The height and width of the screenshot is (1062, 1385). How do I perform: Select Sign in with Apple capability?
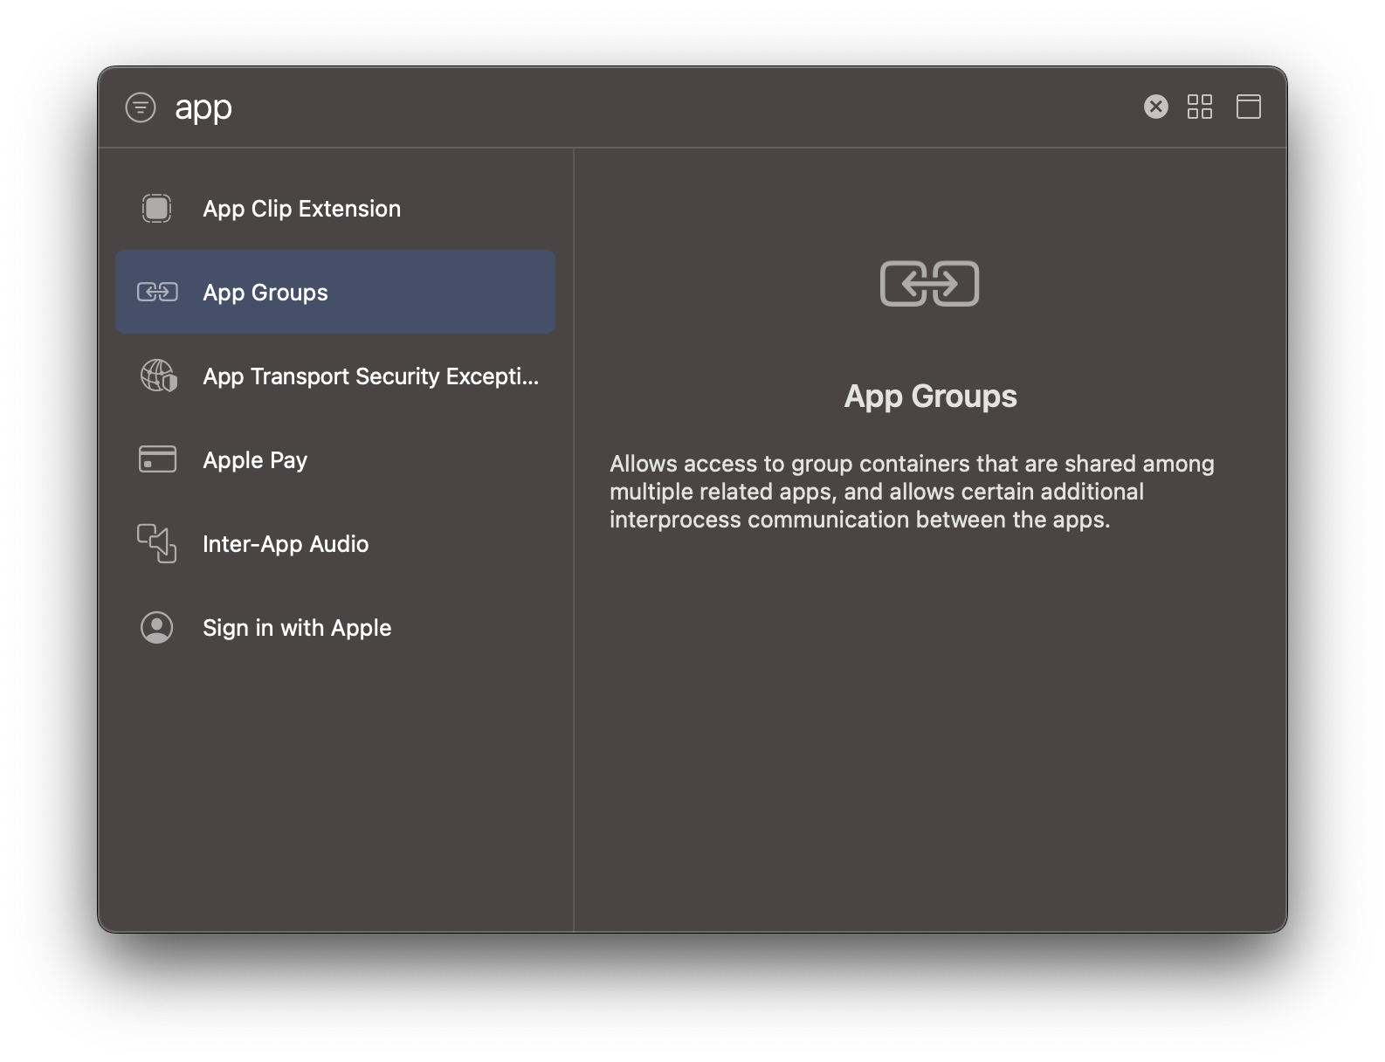(335, 628)
